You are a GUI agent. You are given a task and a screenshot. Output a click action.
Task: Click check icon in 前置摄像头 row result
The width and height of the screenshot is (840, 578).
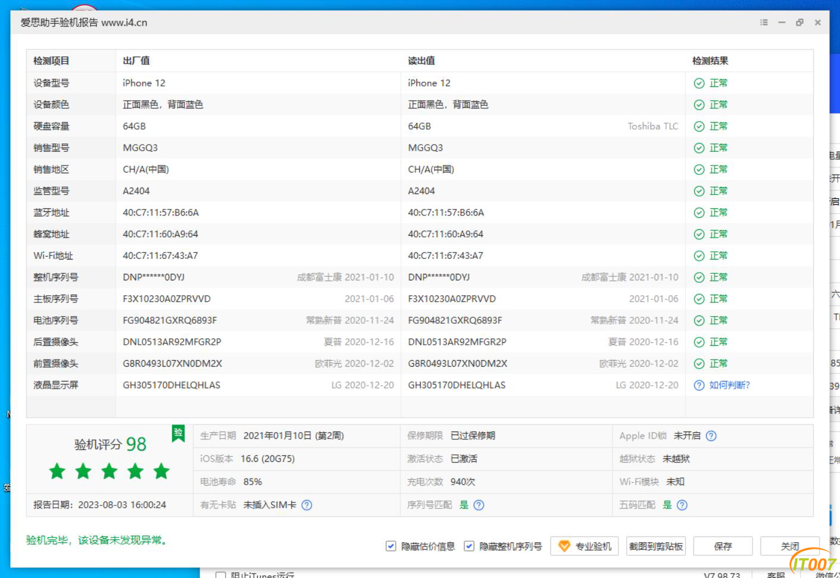[699, 364]
